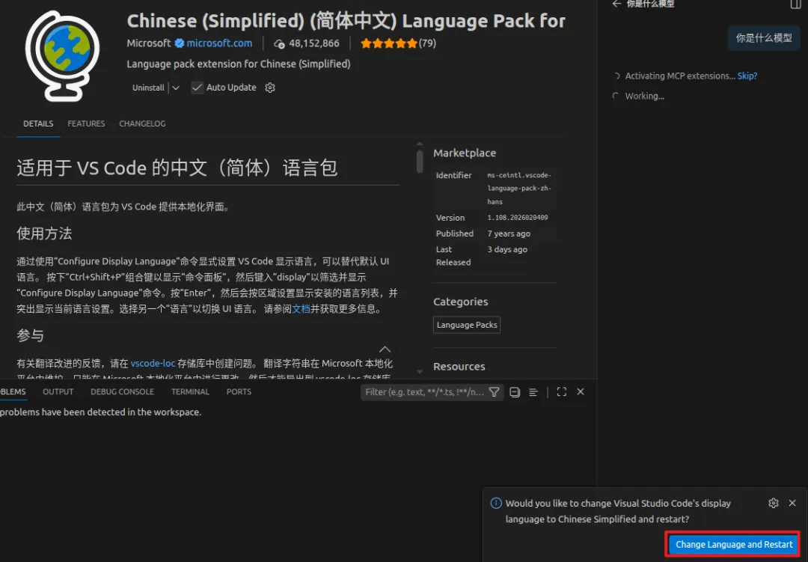Open the microsoft.com publisher link
Viewport: 808px width, 562px height.
219,43
